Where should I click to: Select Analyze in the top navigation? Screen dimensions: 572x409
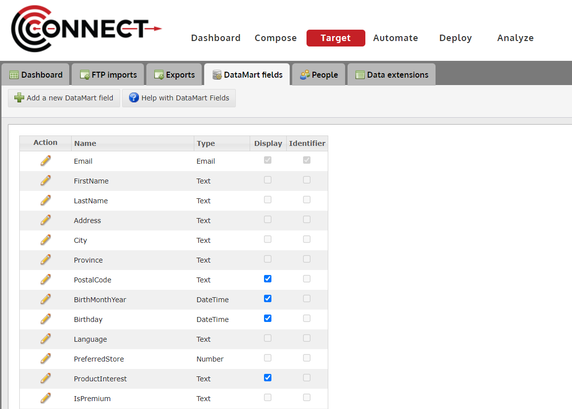tap(515, 38)
